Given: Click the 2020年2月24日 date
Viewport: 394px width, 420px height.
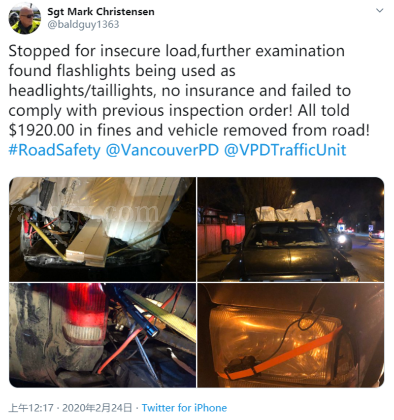Looking at the screenshot, I should click(97, 408).
